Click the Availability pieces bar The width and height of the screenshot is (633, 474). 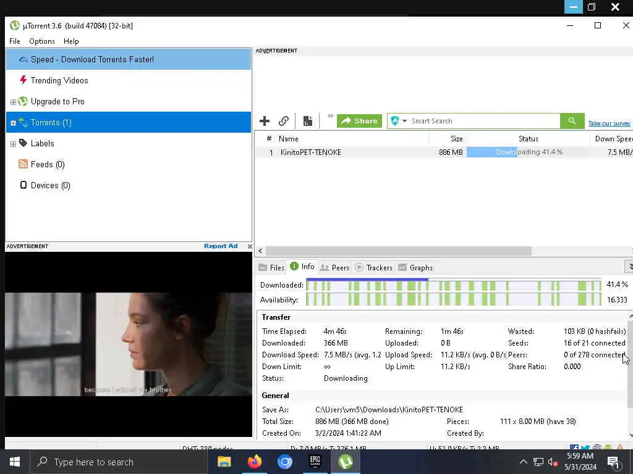453,300
